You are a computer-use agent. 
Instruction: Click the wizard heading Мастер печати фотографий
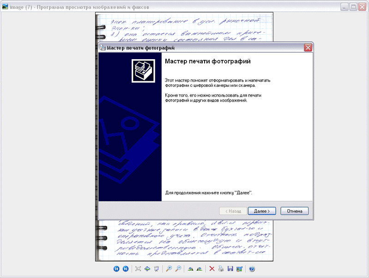[x=207, y=61]
